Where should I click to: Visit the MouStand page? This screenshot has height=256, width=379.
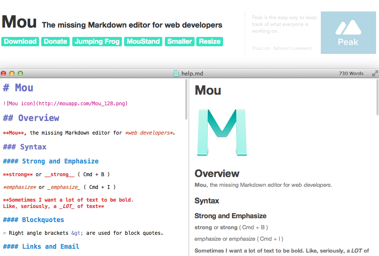[143, 42]
